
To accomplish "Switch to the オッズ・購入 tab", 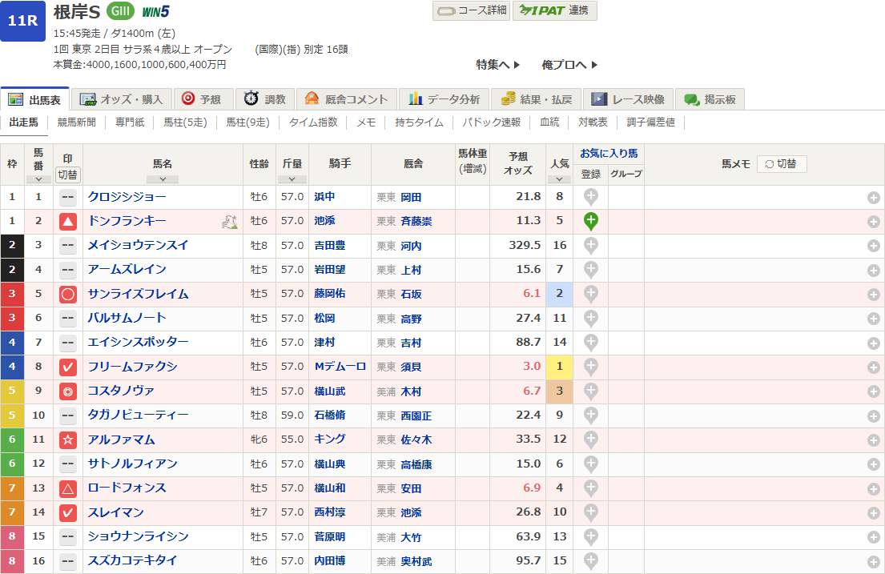I will tap(122, 99).
